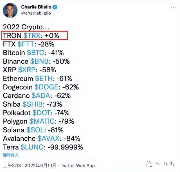Image resolution: width=180 pixels, height=172 pixels.
Task: Click Charlie Bilello's profile avatar
Action: pyautogui.click(x=10, y=10)
